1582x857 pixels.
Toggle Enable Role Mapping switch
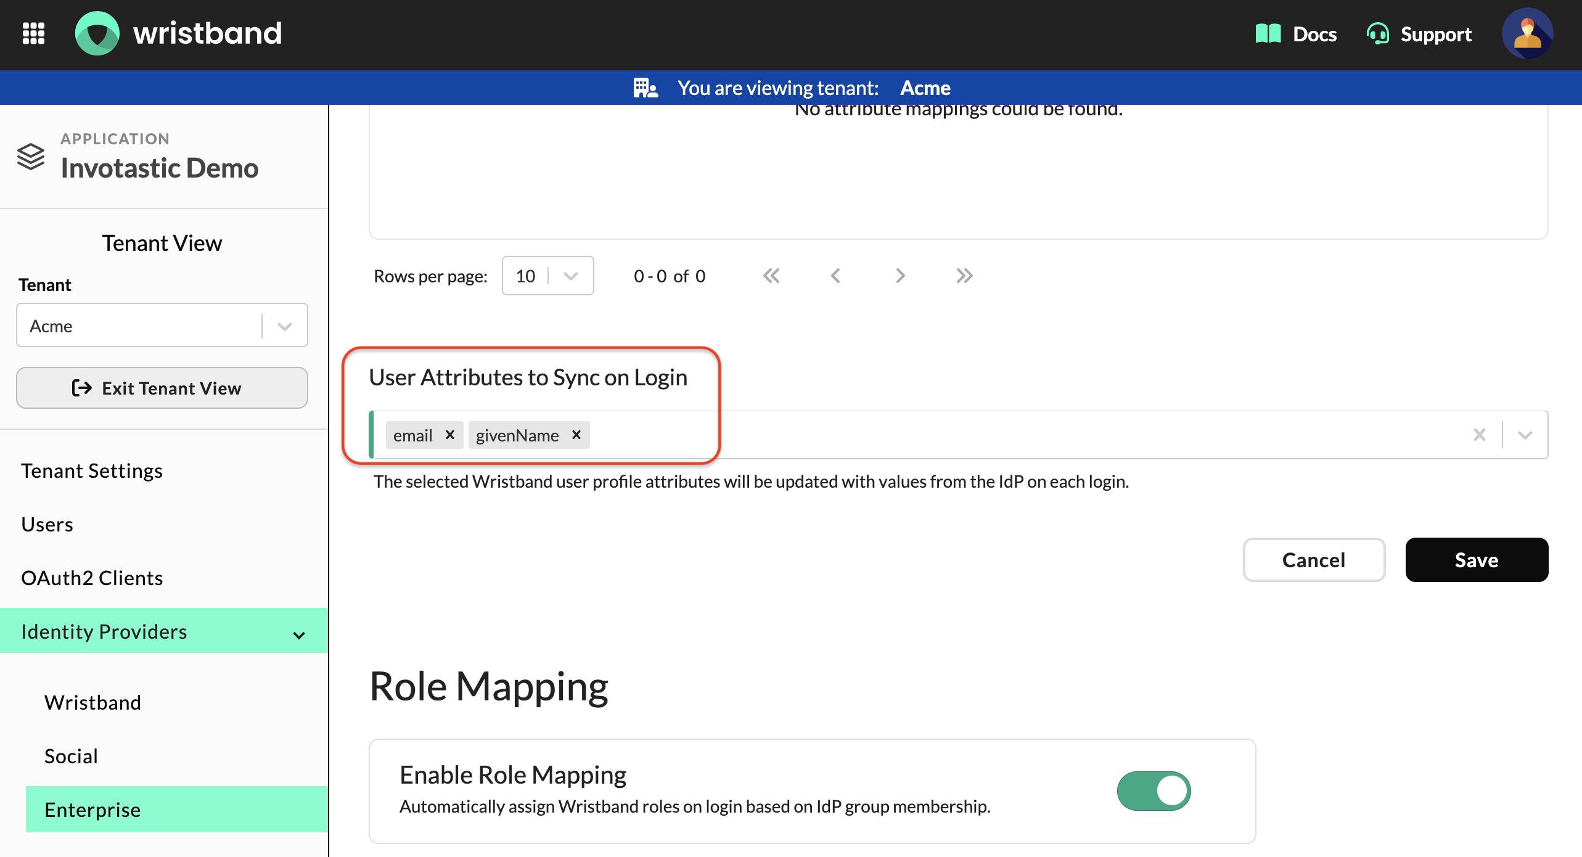point(1154,790)
